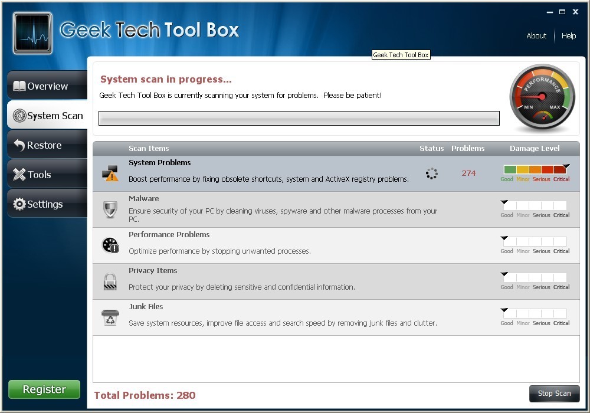Click the System Problems damage level meter
The image size is (590, 413).
click(x=536, y=170)
